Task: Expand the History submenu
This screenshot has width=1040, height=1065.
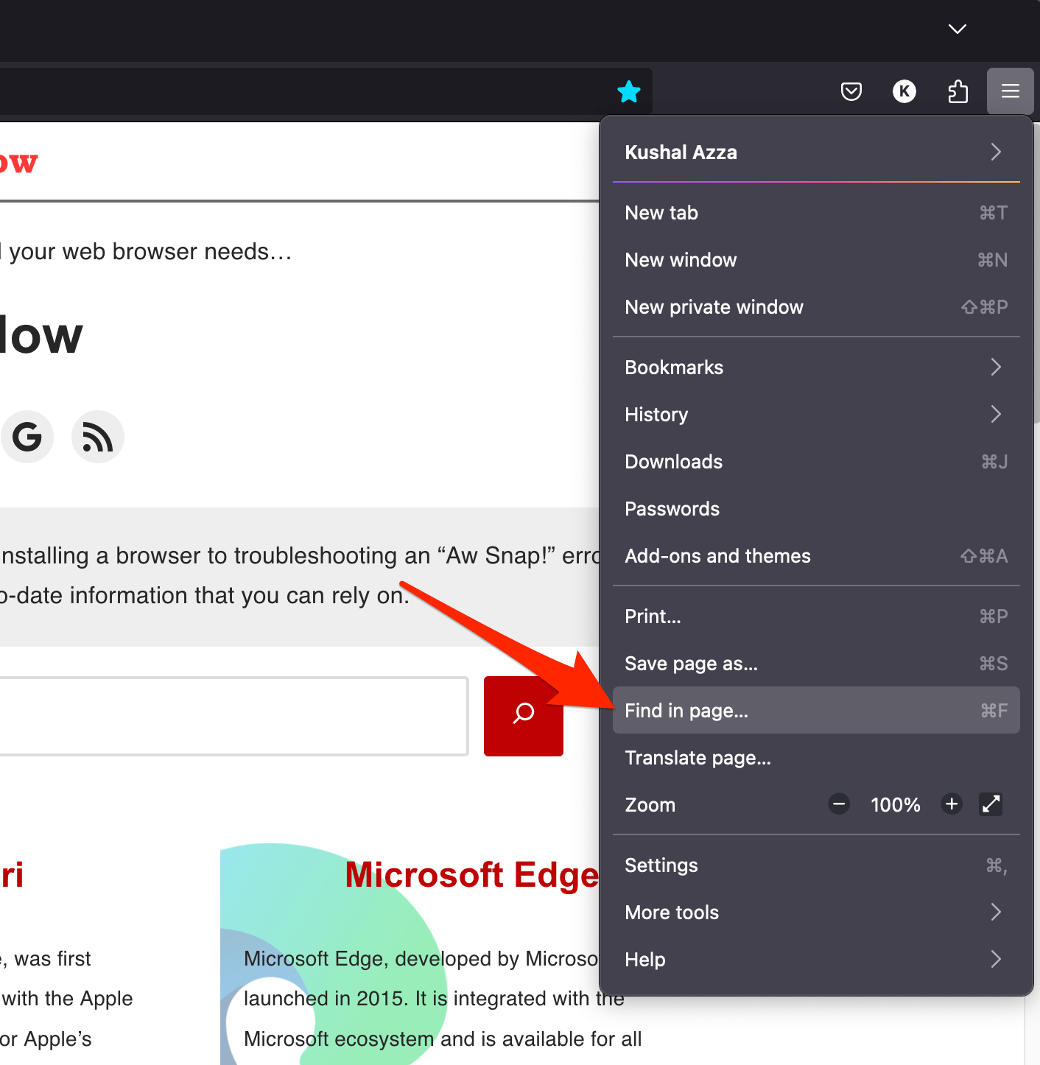Action: point(816,415)
